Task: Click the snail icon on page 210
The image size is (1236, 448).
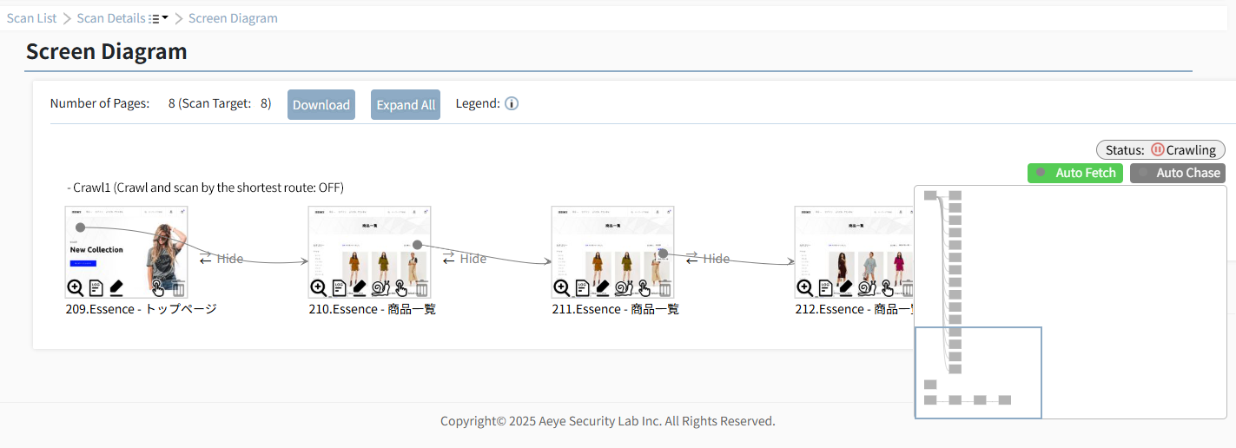Action: pos(380,288)
